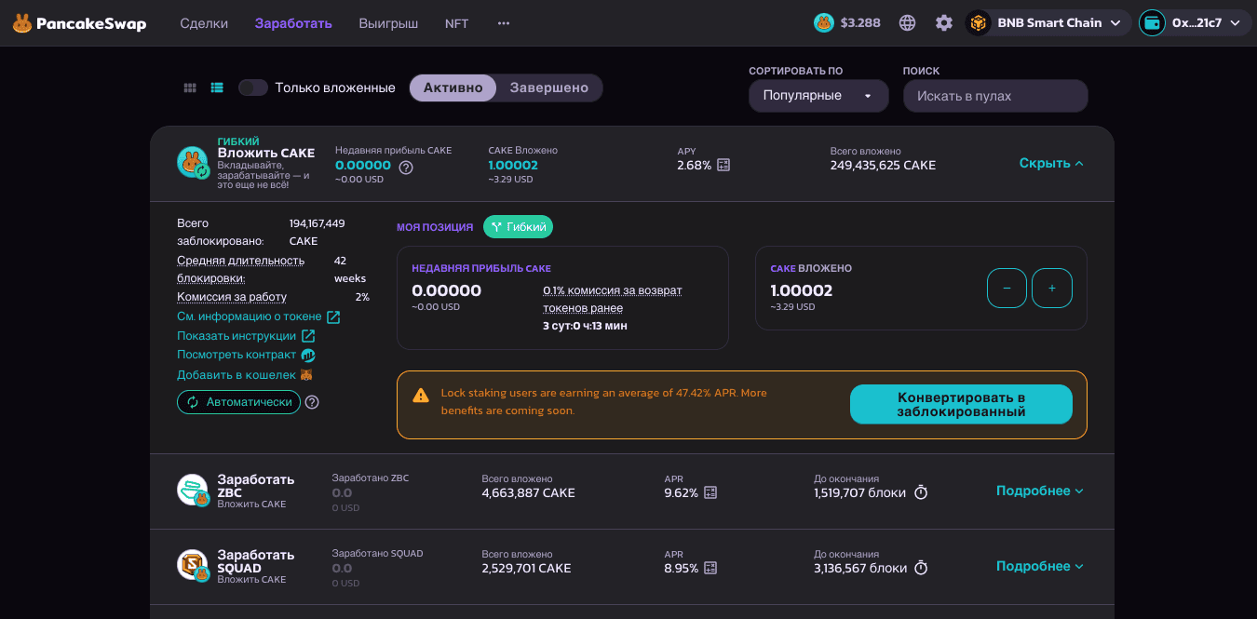The image size is (1257, 619).
Task: Click the $3.288 CAKE price
Action: pos(860,23)
